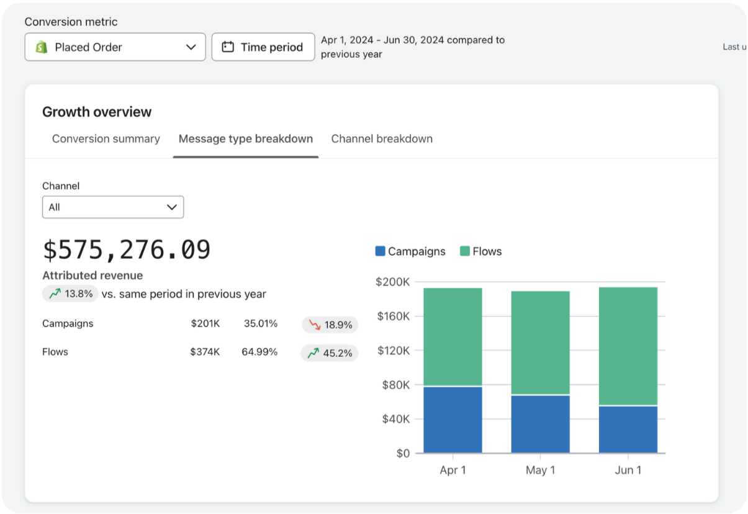The image size is (748, 514).
Task: Click the calendar icon on Time period
Action: (228, 47)
